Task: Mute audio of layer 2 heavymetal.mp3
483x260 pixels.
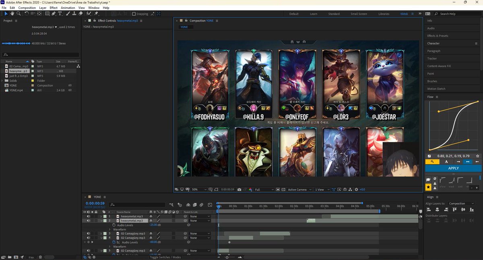Action: point(89,221)
